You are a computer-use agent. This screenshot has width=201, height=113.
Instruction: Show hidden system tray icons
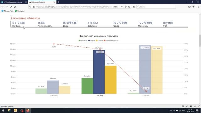(171, 110)
